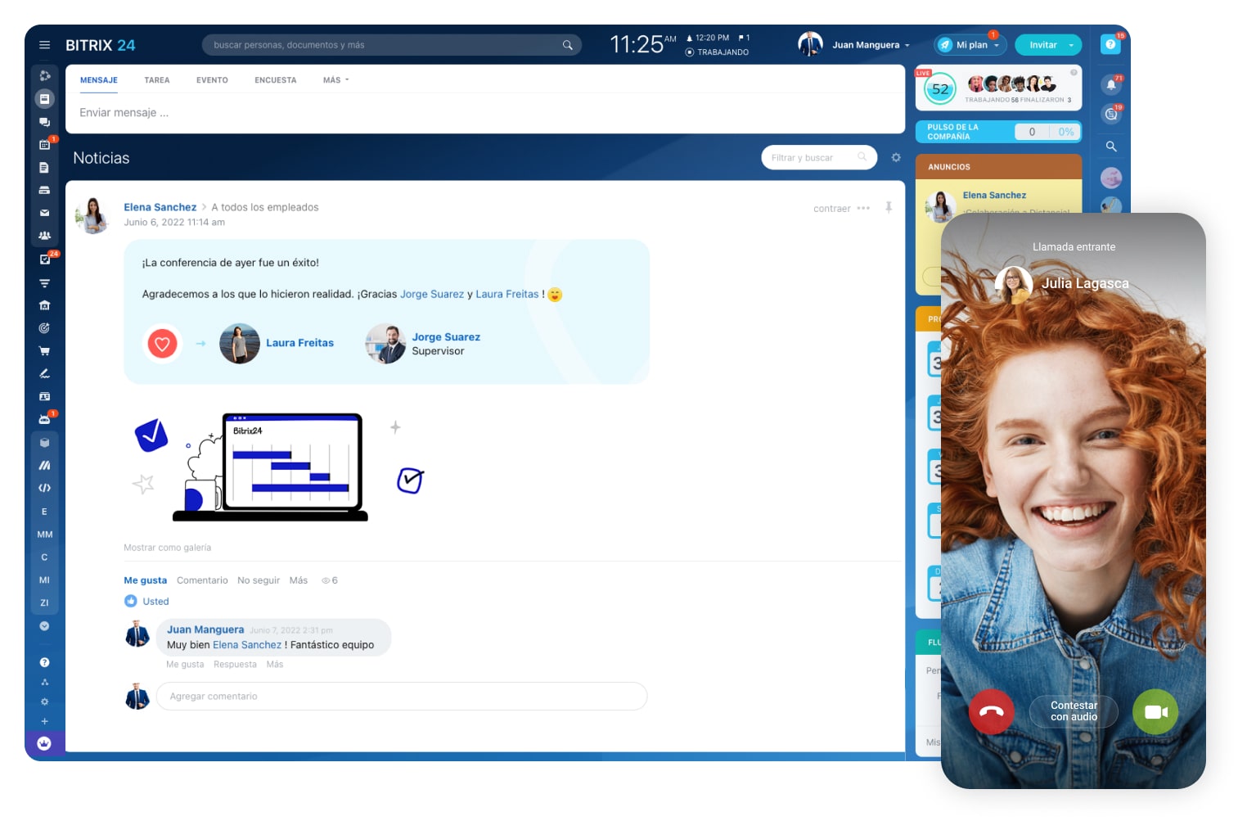
Task: Answer Julia Lagasca's call with video
Action: pyautogui.click(x=1155, y=711)
